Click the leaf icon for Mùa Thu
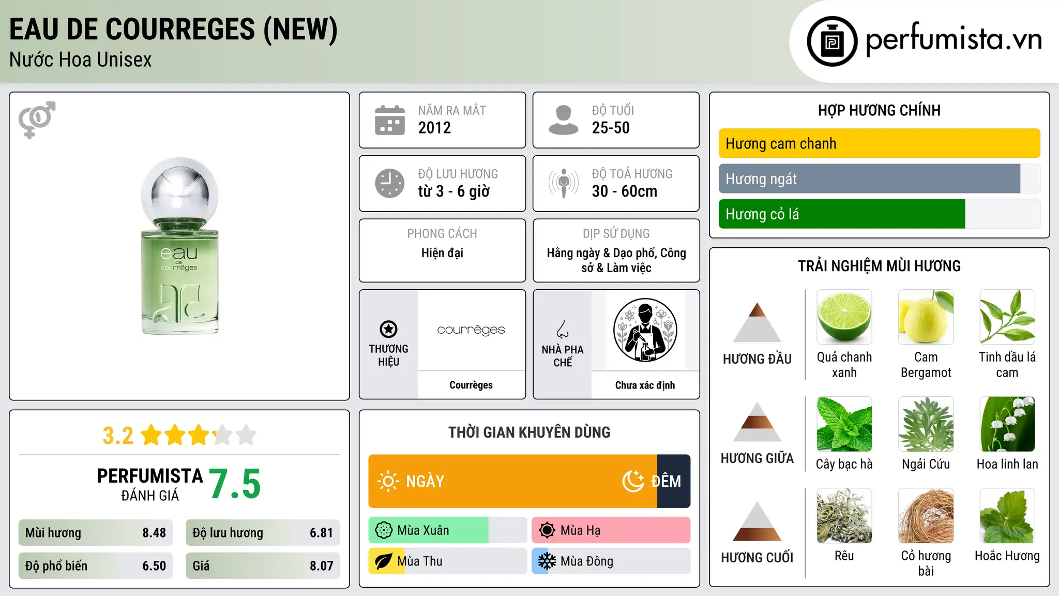 [384, 561]
